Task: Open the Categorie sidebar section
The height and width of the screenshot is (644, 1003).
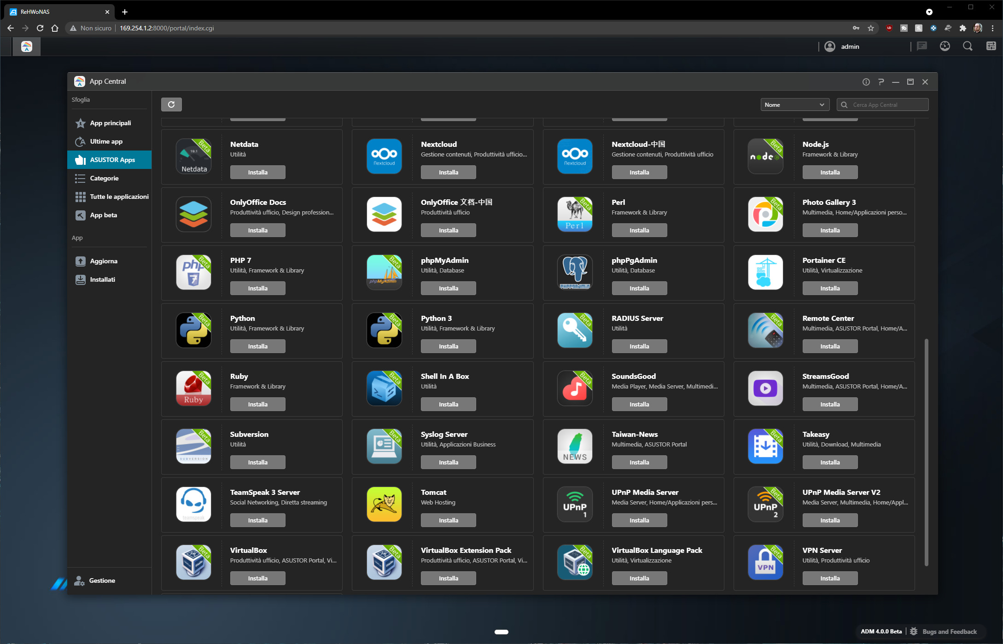Action: point(104,178)
